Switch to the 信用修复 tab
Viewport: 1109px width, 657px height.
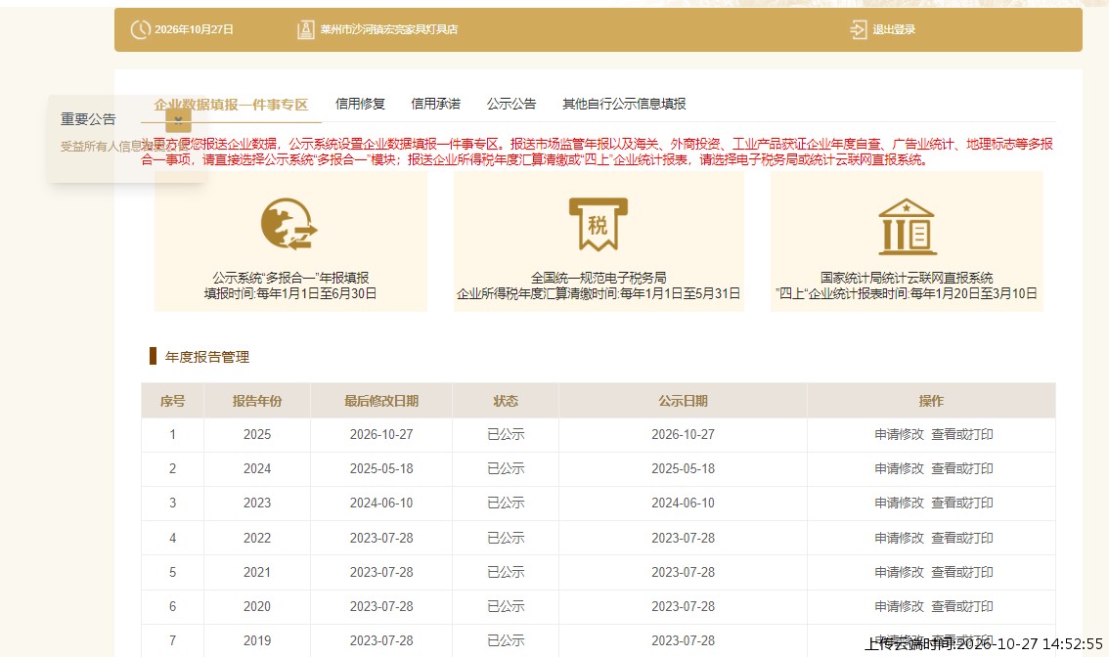tap(360, 104)
